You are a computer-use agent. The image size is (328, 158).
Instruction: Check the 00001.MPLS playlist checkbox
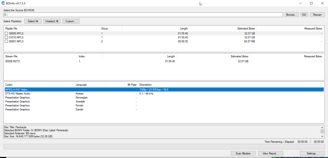click(6, 41)
